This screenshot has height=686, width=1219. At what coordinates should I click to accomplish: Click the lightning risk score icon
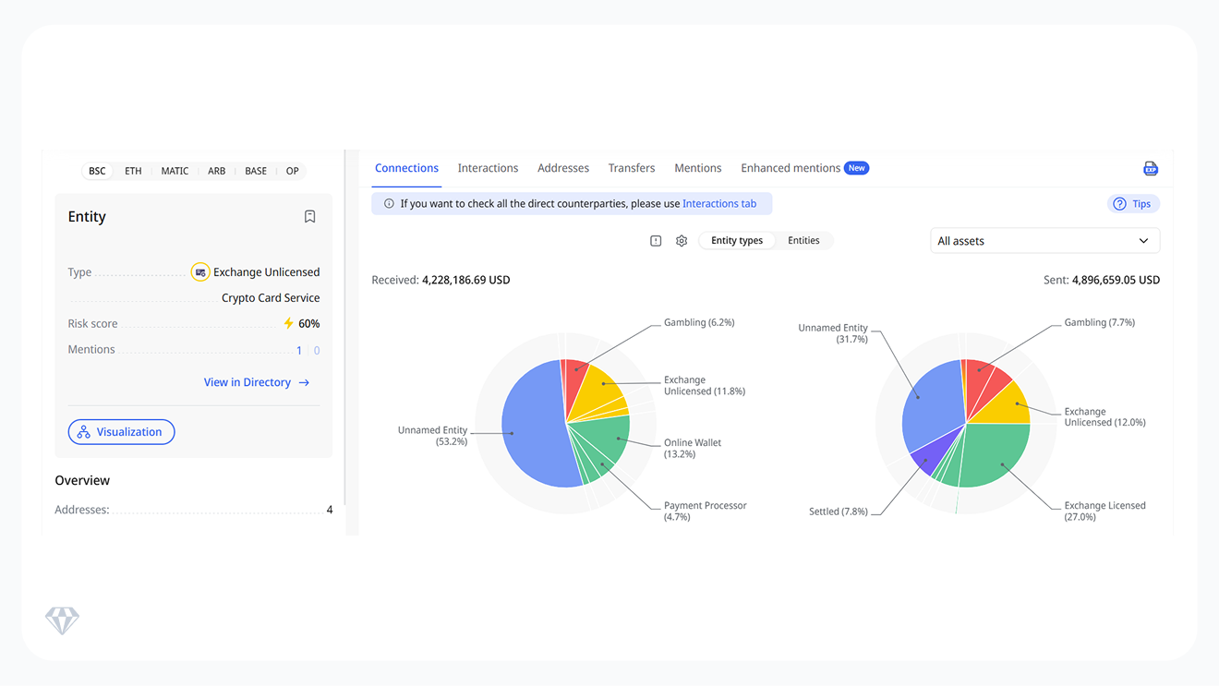click(288, 324)
